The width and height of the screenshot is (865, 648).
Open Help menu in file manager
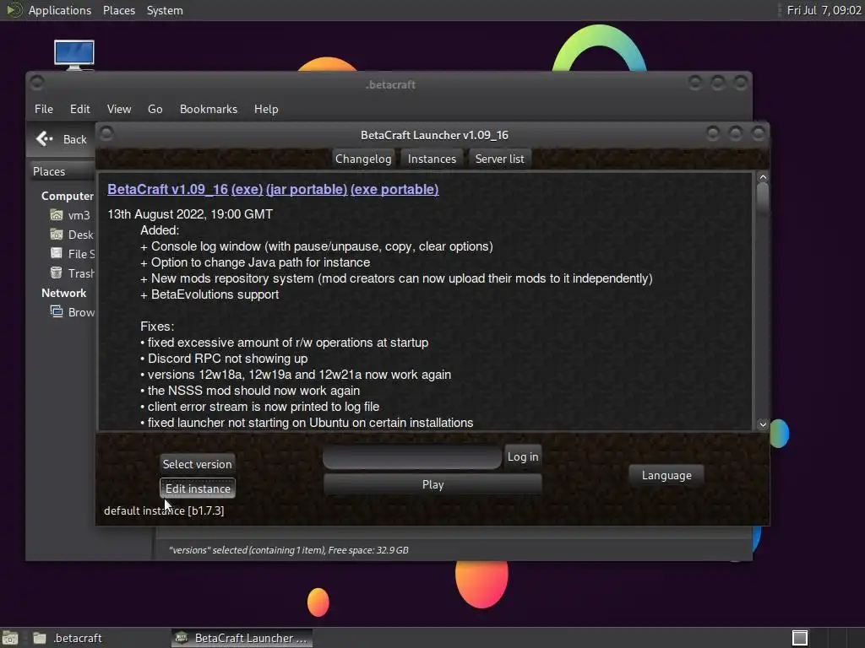[x=266, y=109]
